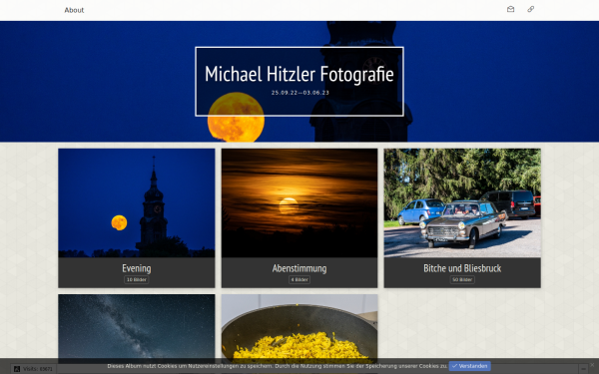Viewport: 599px width, 374px height.
Task: Click the Visits counter text
Action: 38,369
